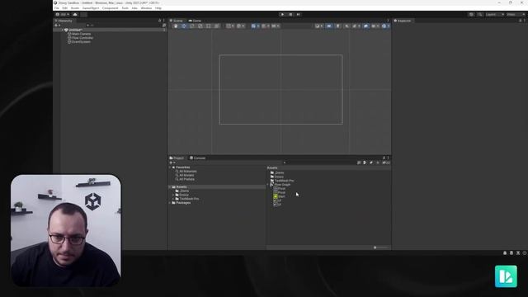
Task: Toggle grid snapping icon in Scene toolbar
Action: coord(265,26)
